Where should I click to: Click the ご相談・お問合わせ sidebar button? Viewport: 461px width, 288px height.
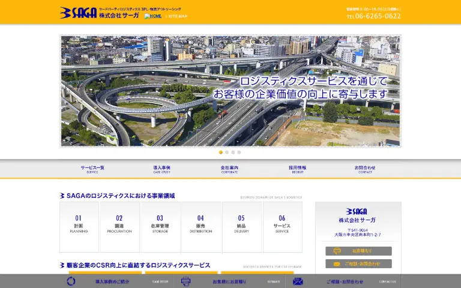[358, 263]
